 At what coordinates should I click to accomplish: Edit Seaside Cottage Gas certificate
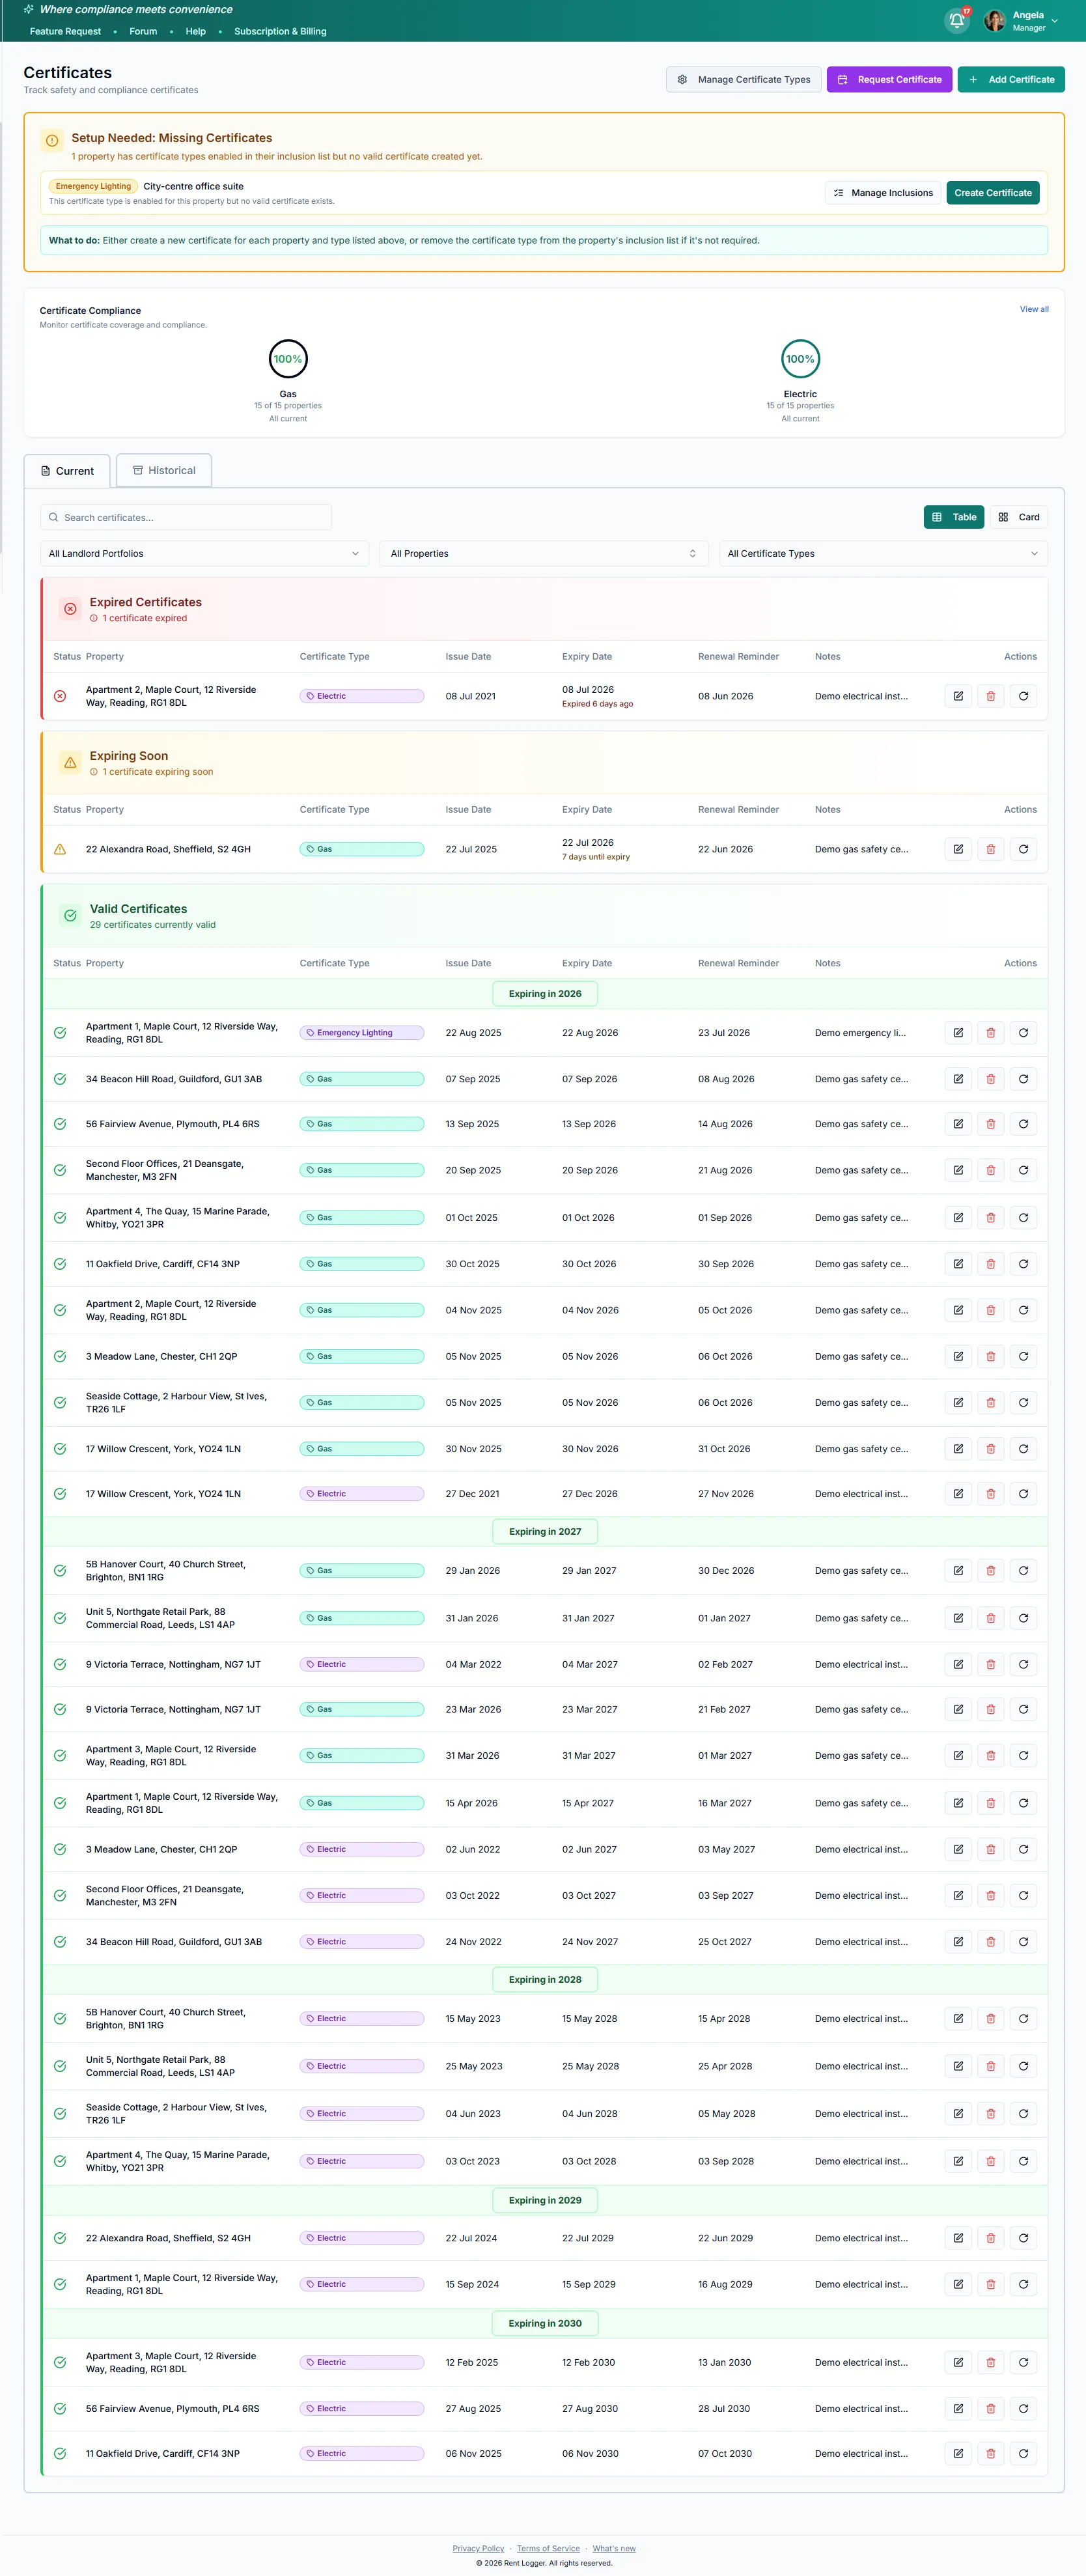[x=958, y=1403]
